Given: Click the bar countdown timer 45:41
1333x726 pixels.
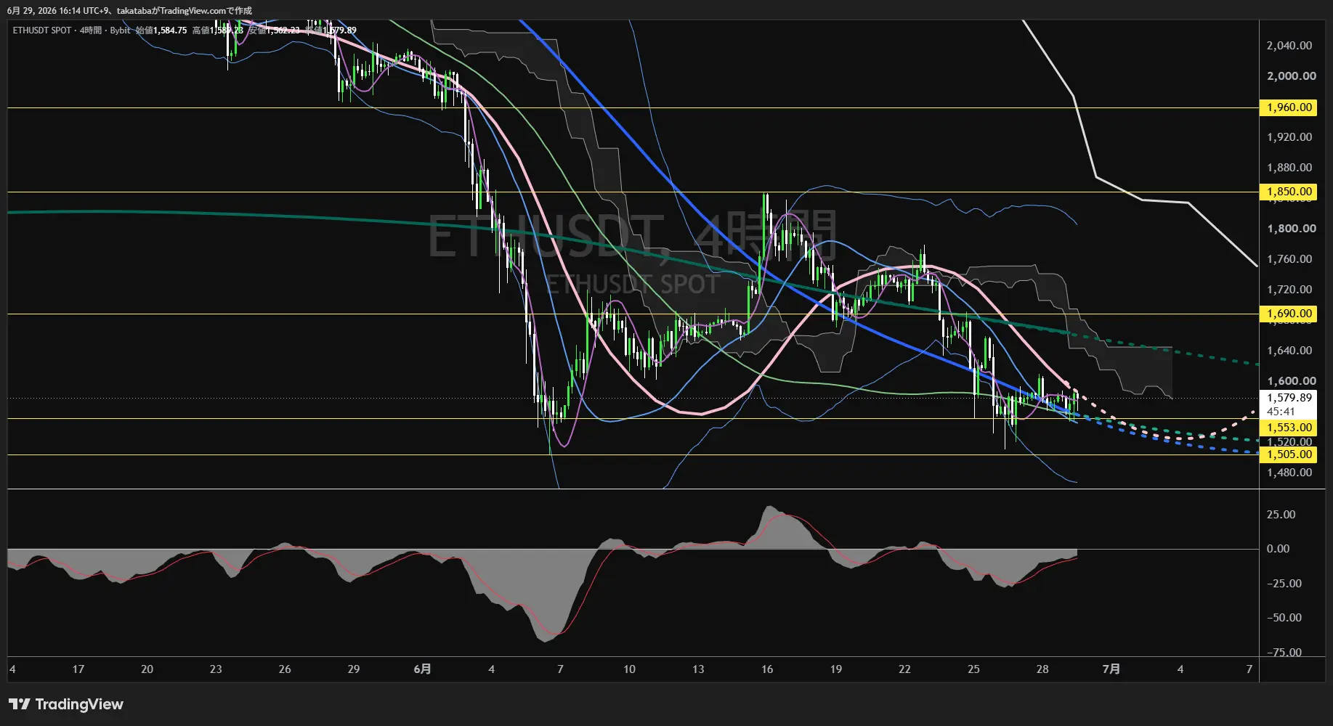Looking at the screenshot, I should pyautogui.click(x=1281, y=412).
